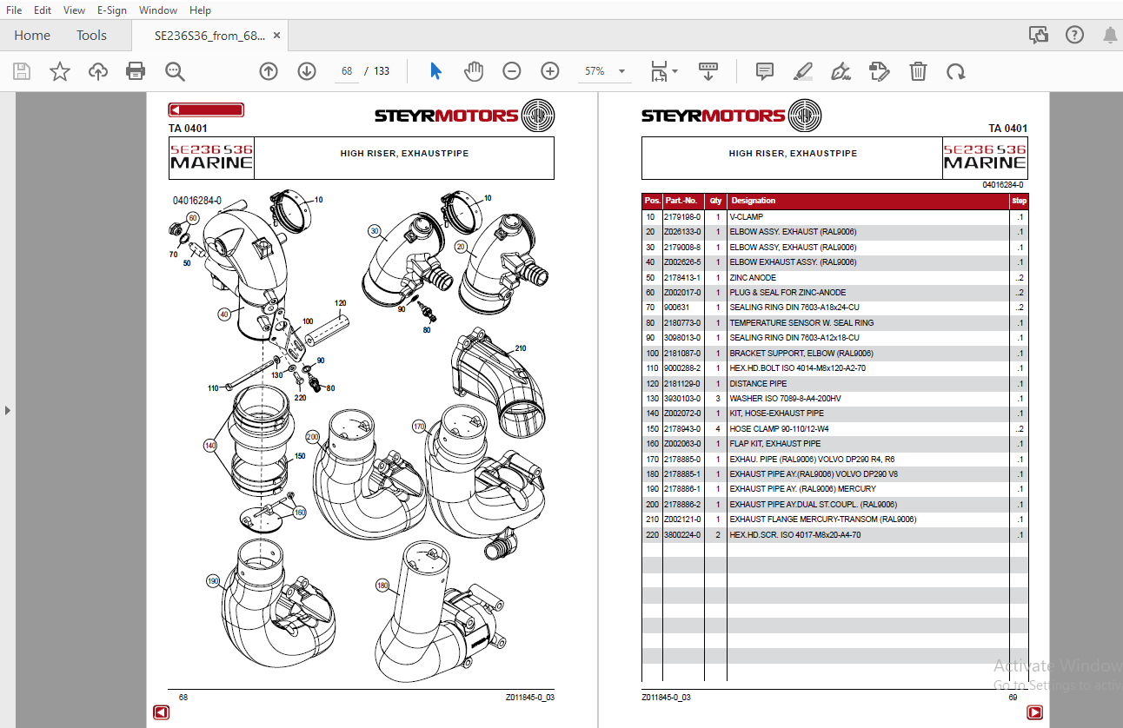The width and height of the screenshot is (1123, 728).
Task: Add a comment note
Action: 765,71
